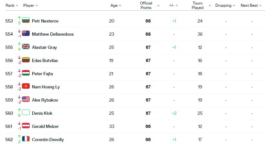Sort by Age column chevron
Viewport: 272px width, 144px height.
click(x=120, y=5)
